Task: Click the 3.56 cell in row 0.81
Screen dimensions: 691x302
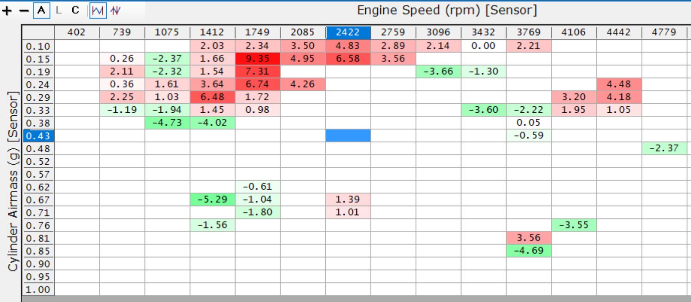Action: tap(529, 238)
